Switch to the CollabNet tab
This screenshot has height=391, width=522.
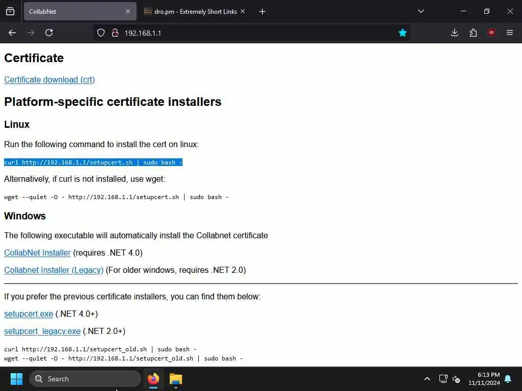(80, 11)
